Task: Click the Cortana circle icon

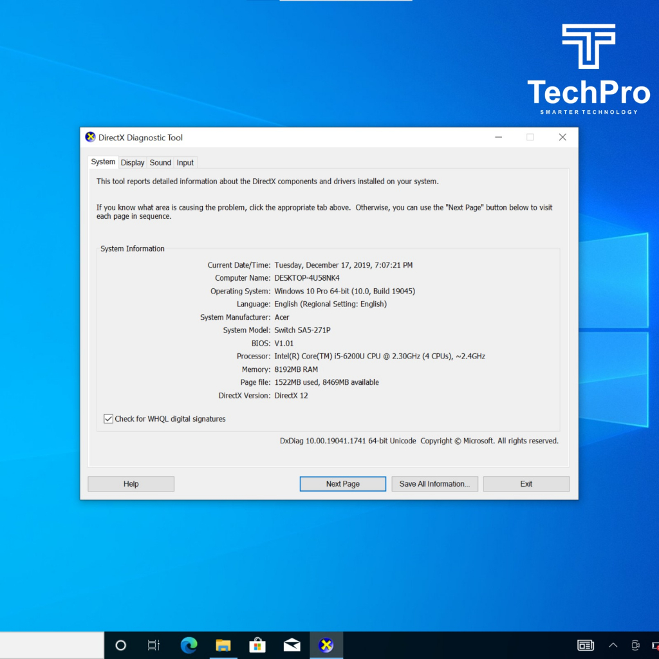Action: coord(120,645)
